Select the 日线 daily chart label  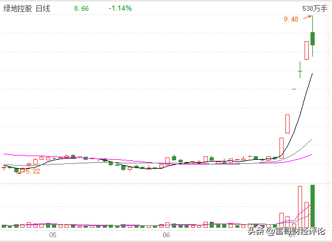click(x=43, y=9)
